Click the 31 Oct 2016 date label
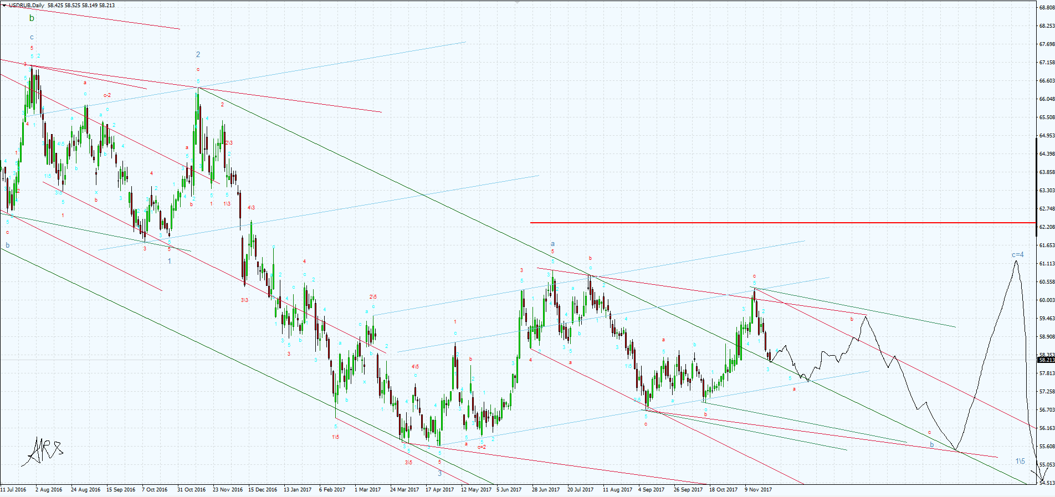The image size is (1055, 497). pos(191,490)
